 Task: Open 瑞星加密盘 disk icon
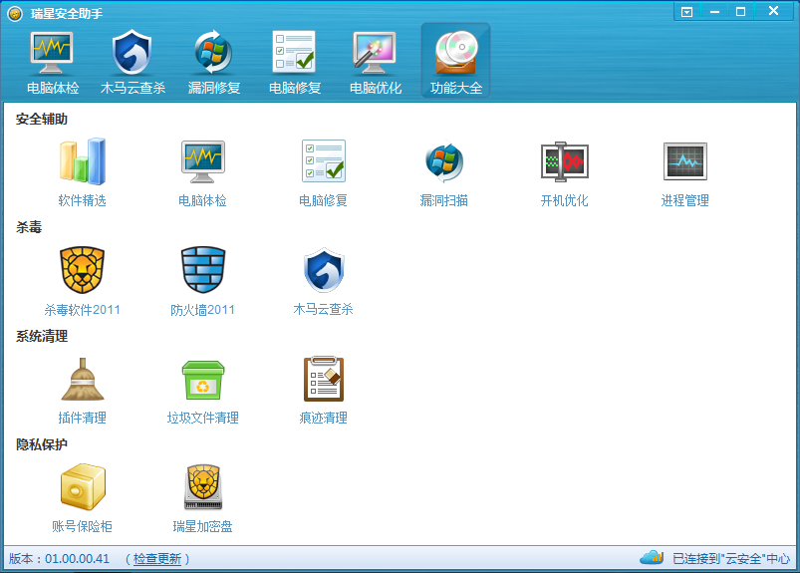(x=203, y=486)
